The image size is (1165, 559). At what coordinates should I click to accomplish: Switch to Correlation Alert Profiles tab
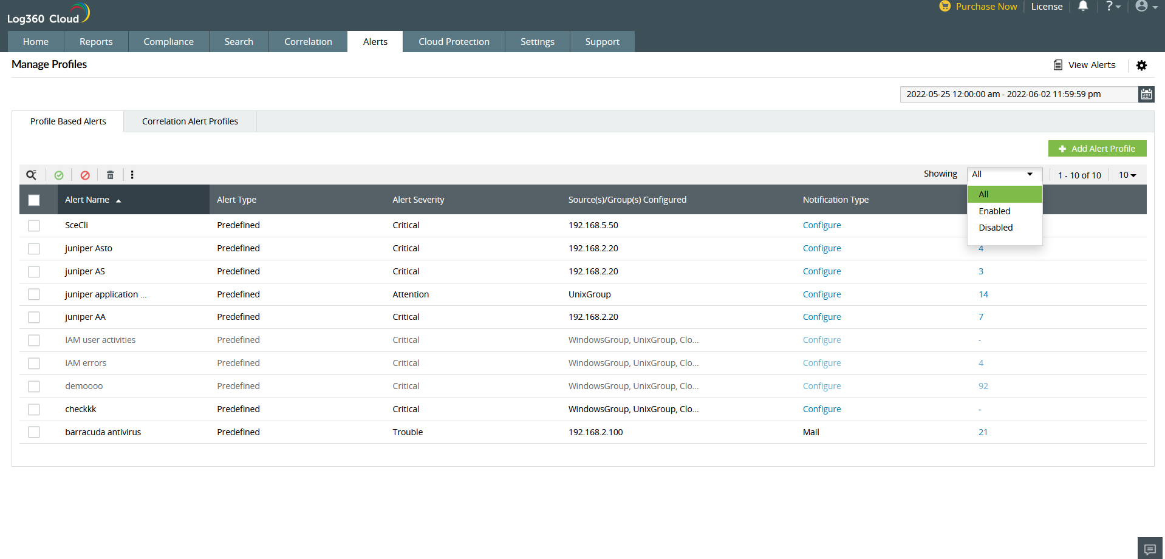[x=190, y=121]
